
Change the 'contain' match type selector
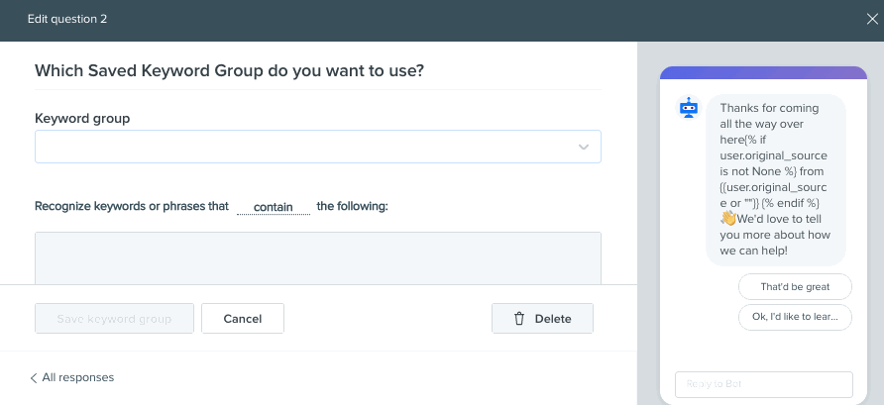(x=274, y=207)
